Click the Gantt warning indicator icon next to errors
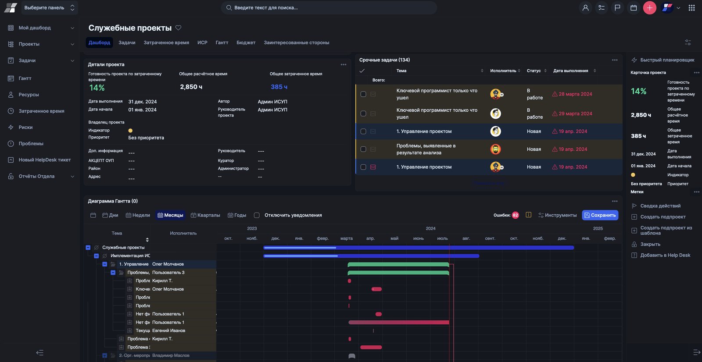 pyautogui.click(x=528, y=215)
